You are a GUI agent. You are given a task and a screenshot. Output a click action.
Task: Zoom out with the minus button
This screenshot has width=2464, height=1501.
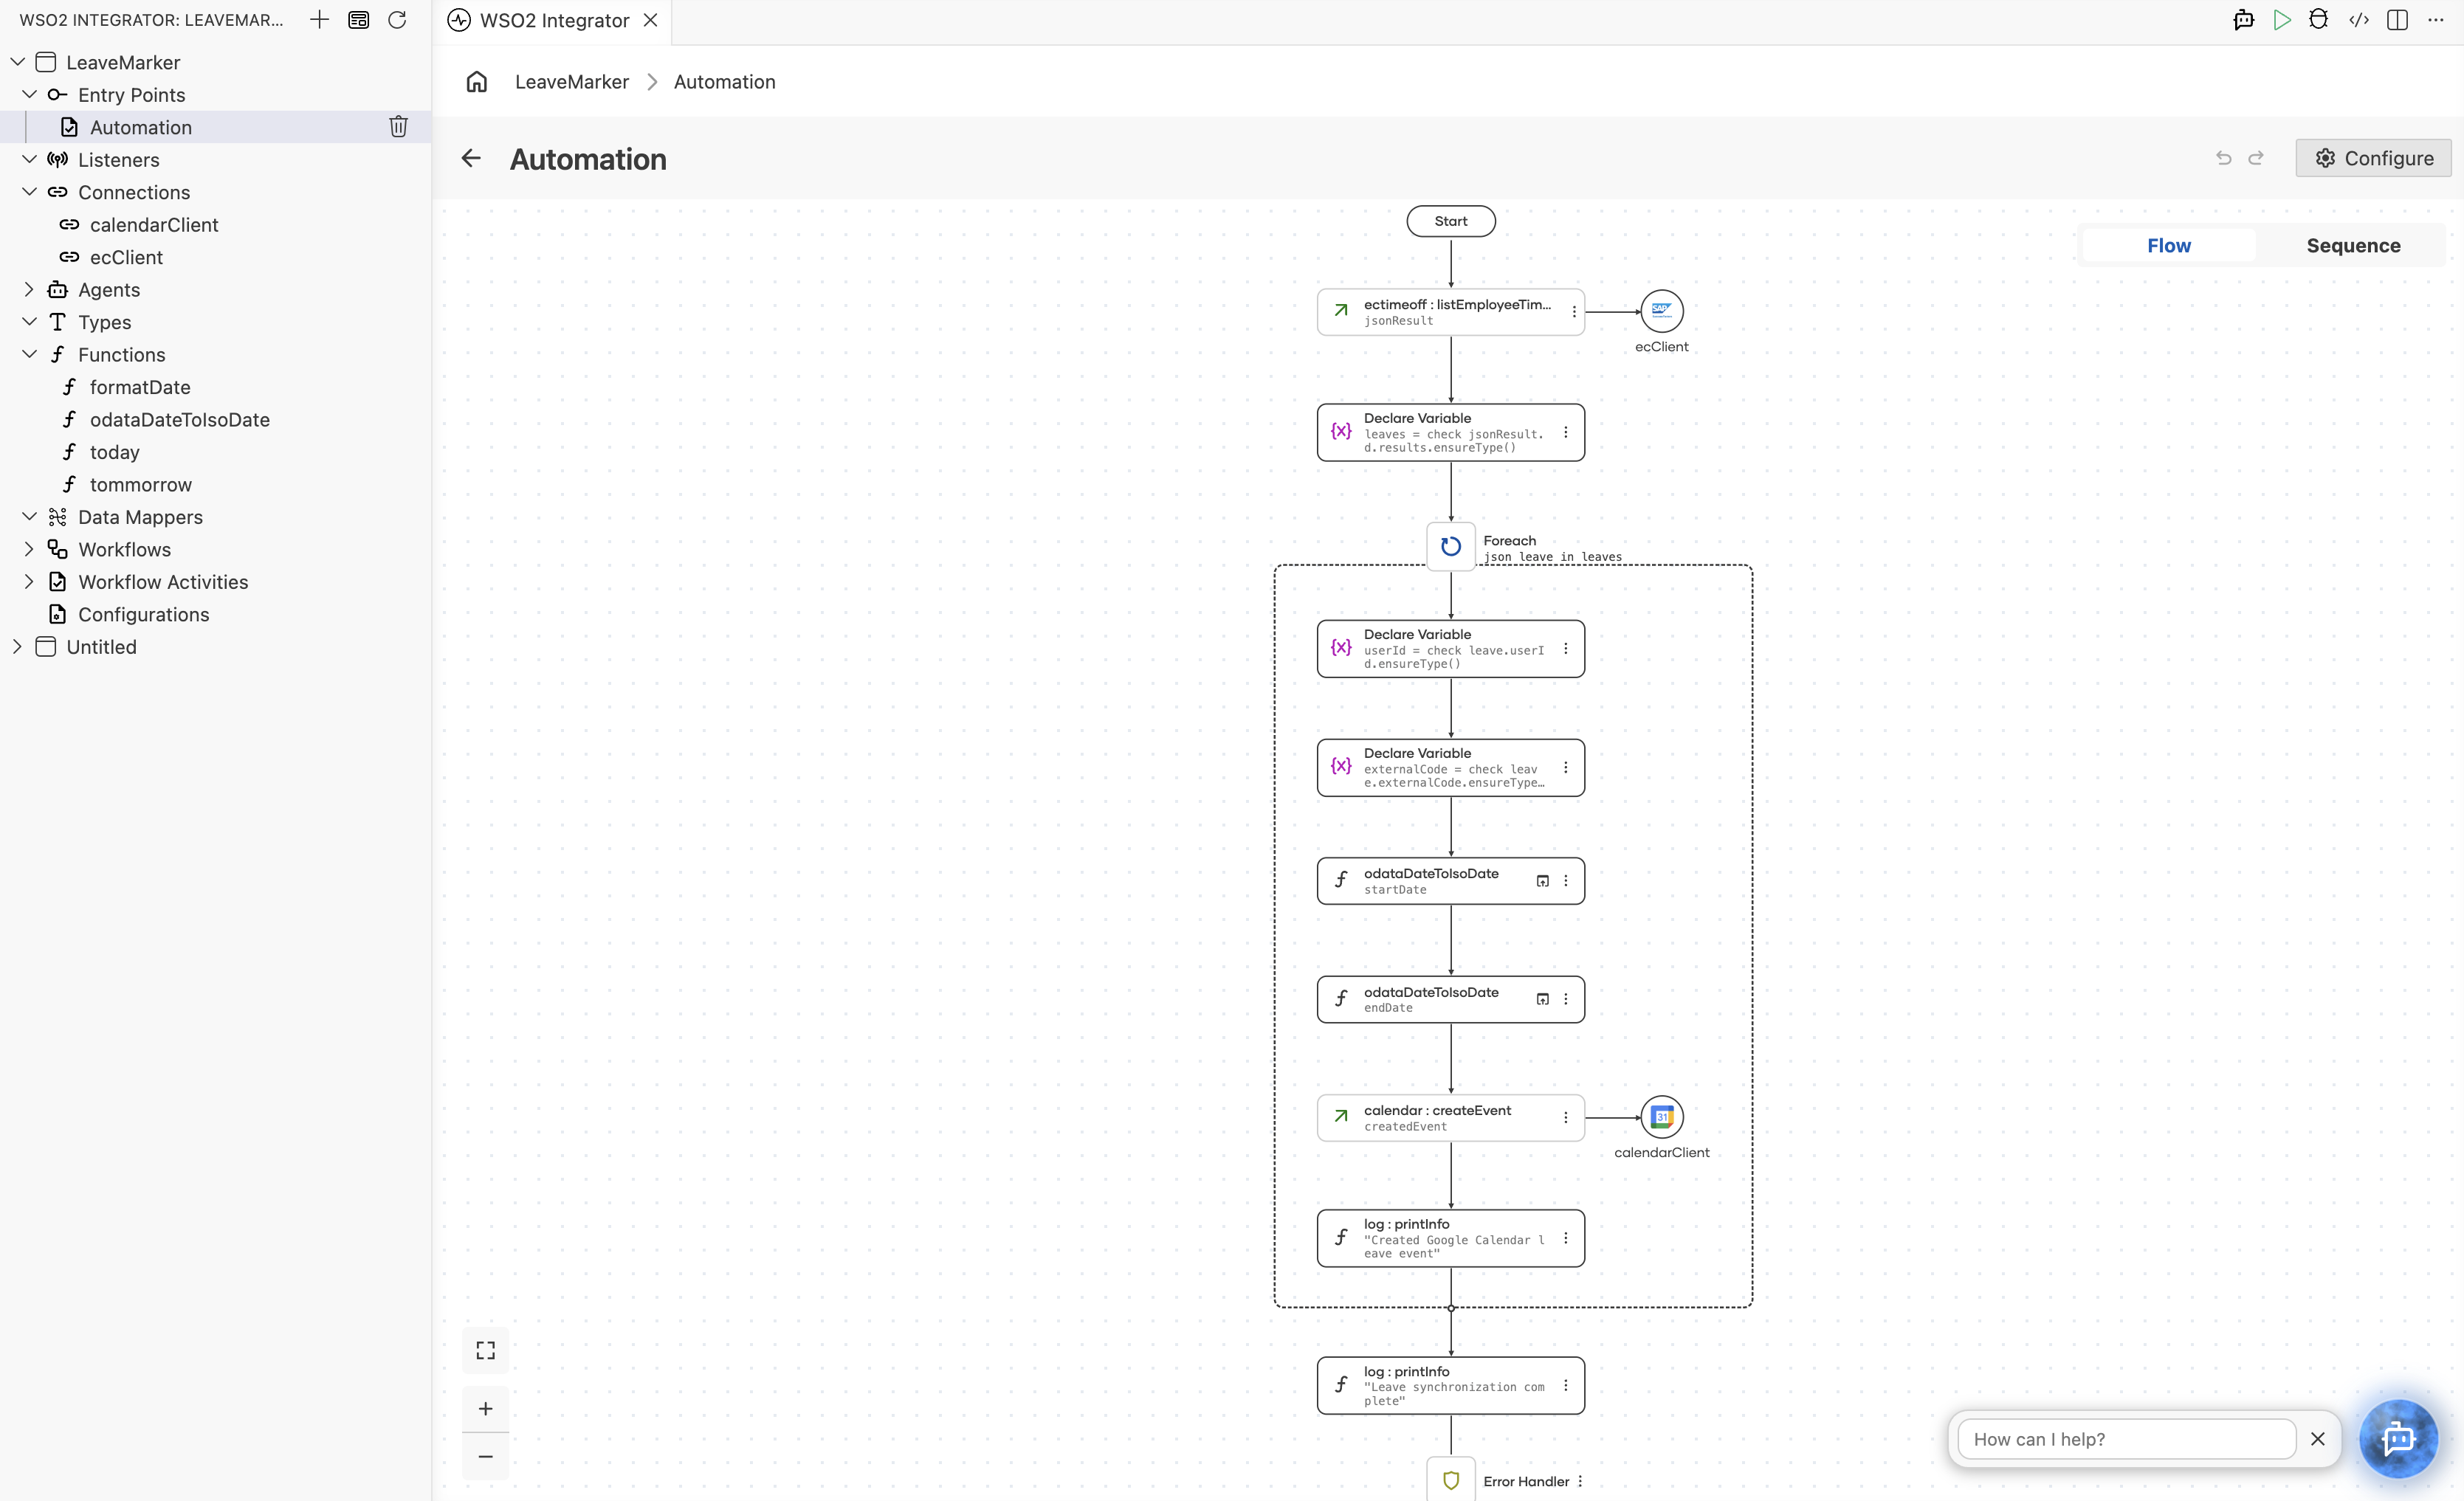point(486,1457)
